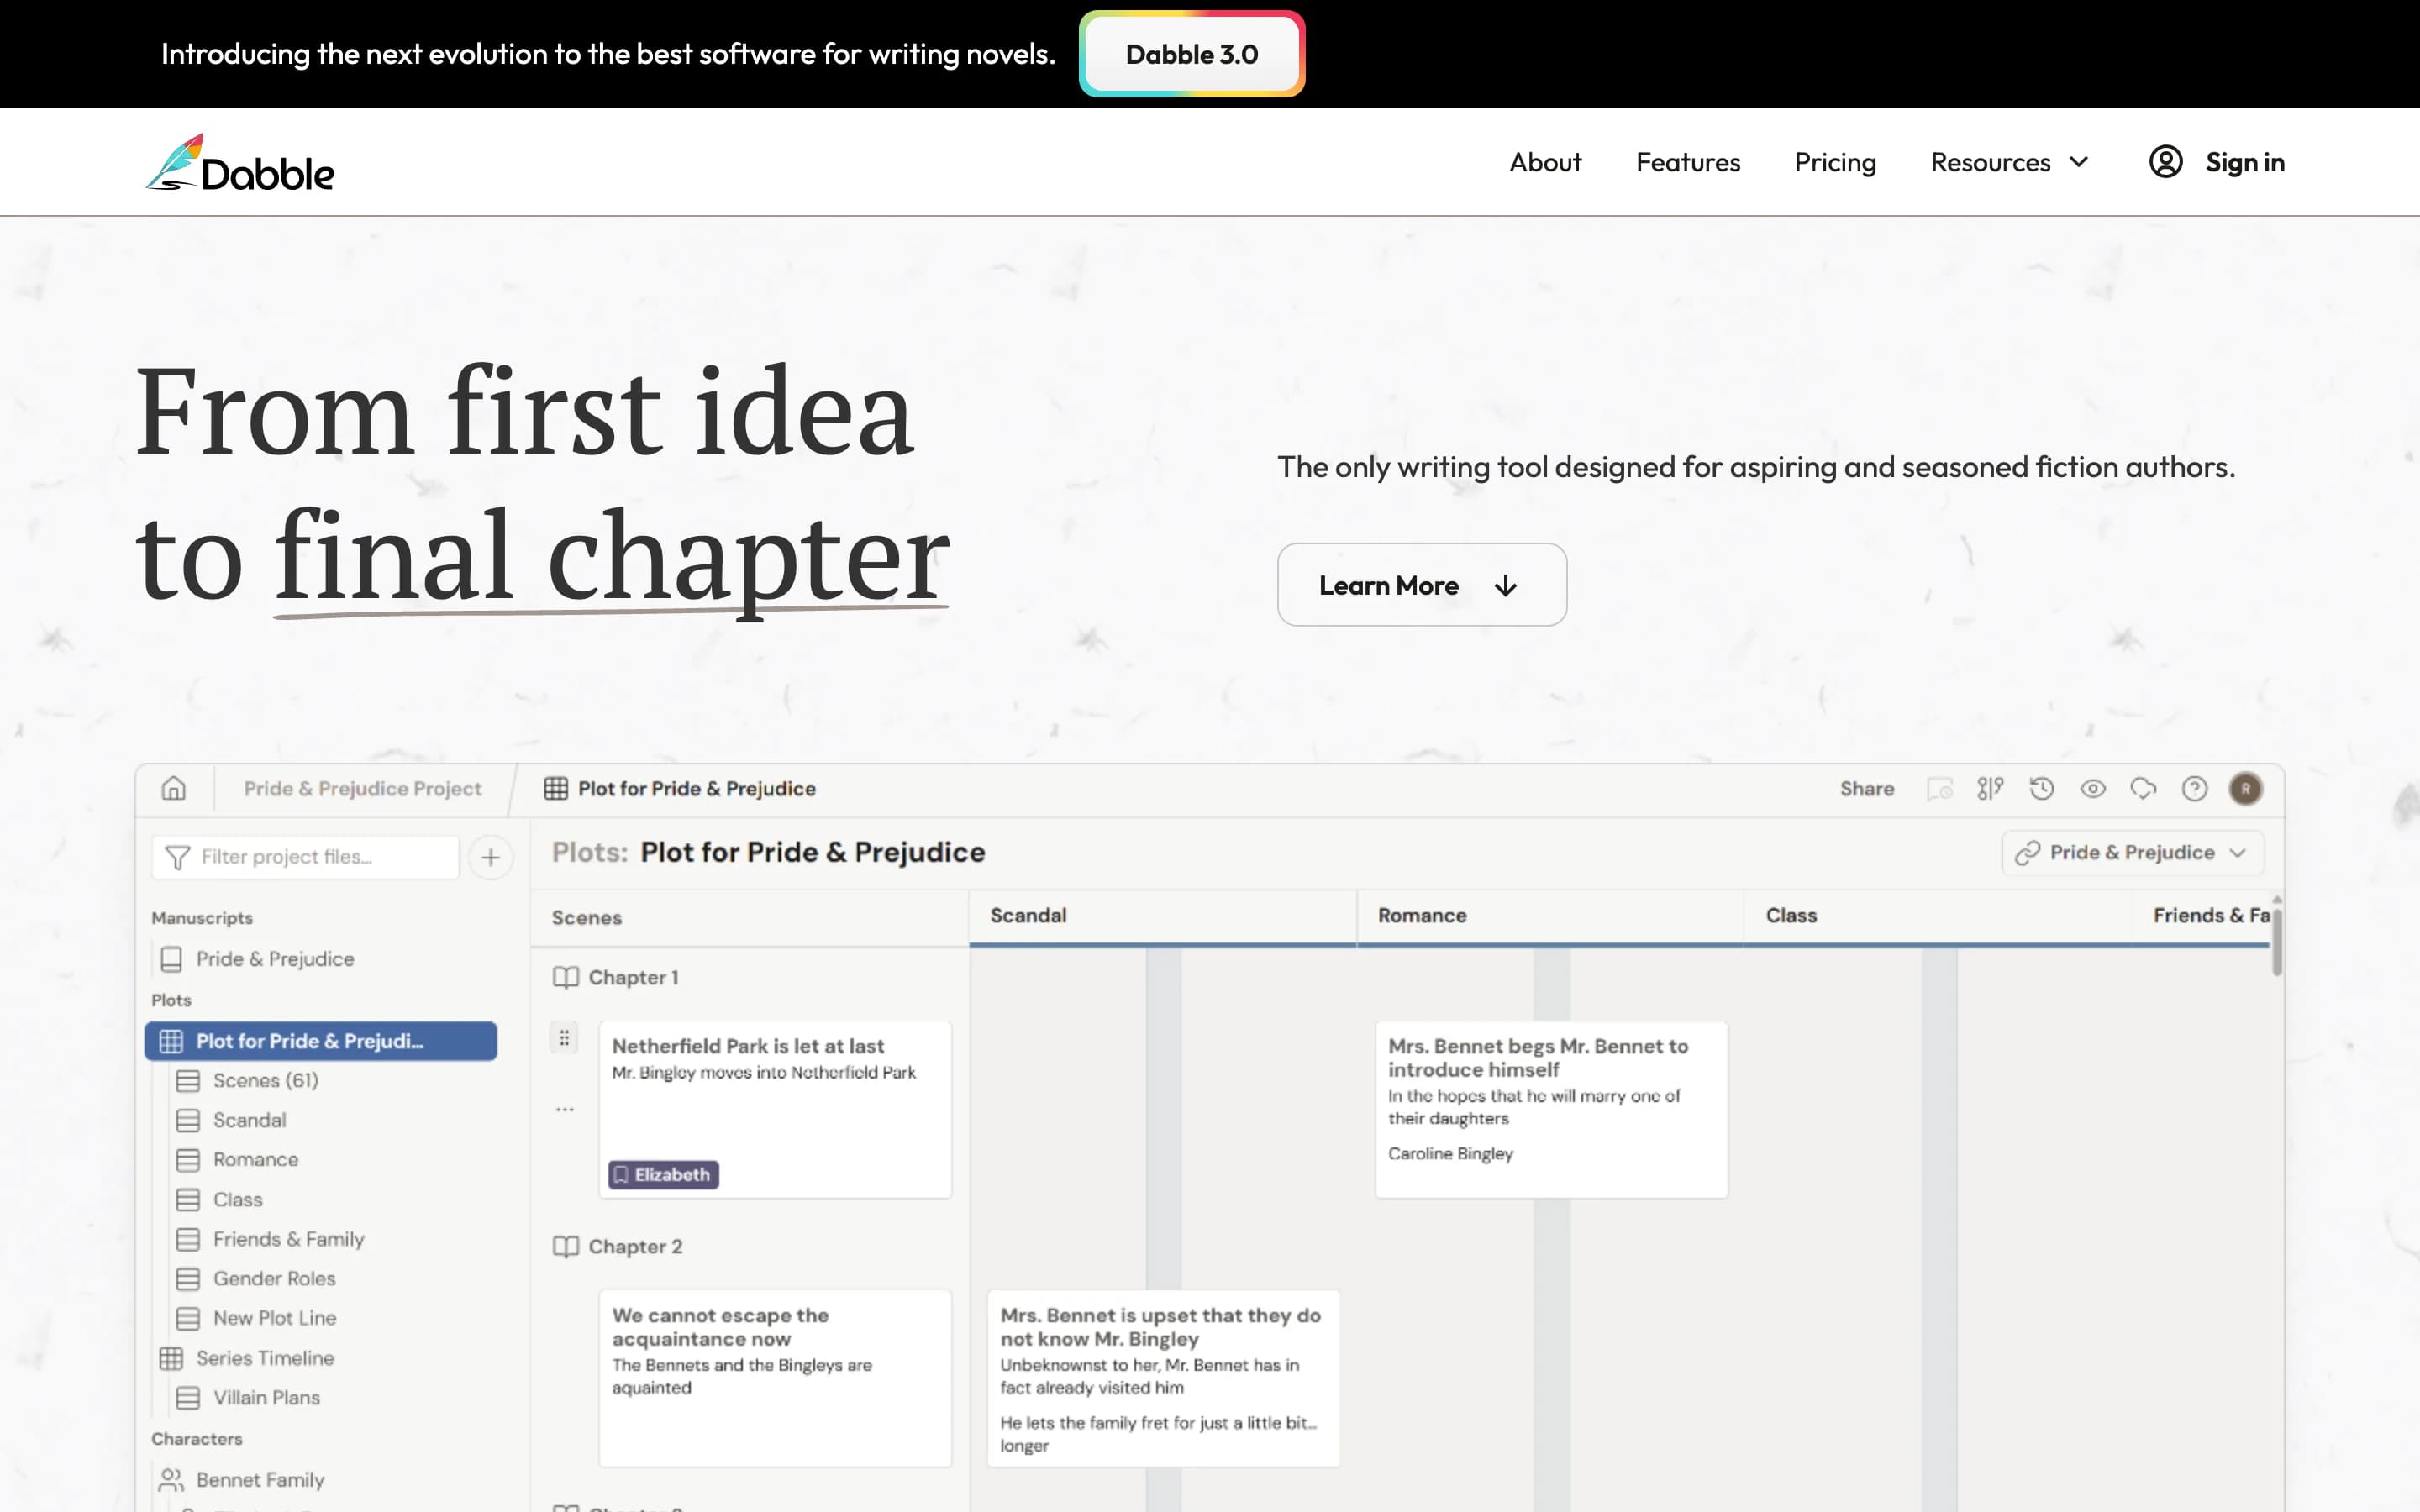The height and width of the screenshot is (1512, 2420).
Task: Click the Bennet Family people icon
Action: click(172, 1479)
